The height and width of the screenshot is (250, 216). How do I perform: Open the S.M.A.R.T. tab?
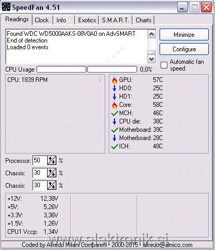click(116, 20)
